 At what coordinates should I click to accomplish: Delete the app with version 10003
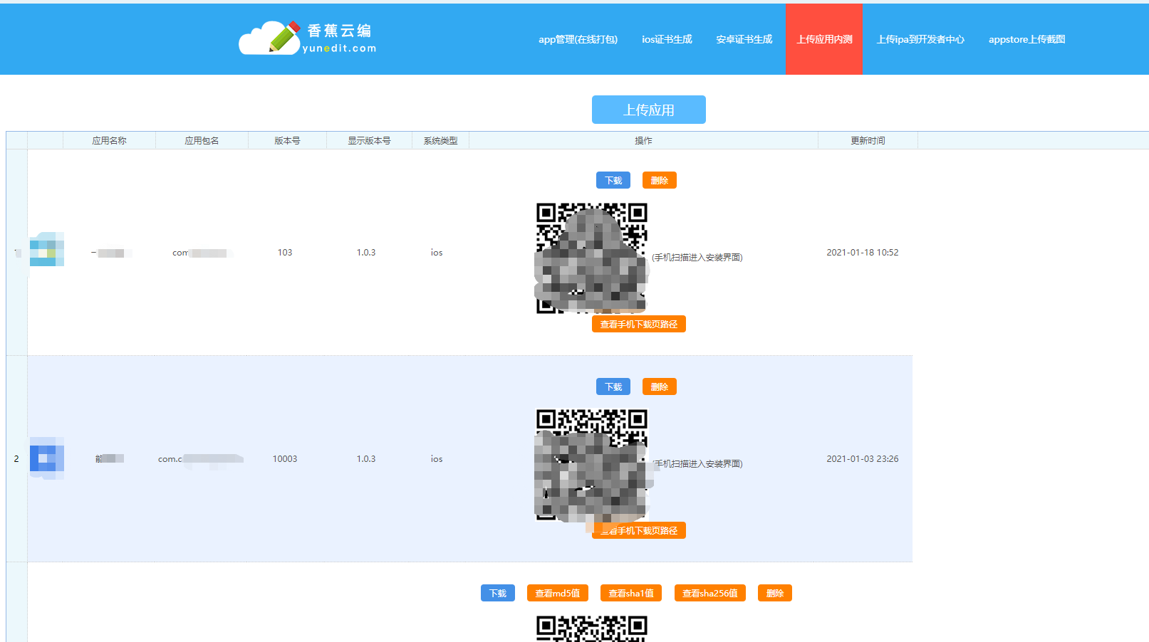click(x=660, y=386)
